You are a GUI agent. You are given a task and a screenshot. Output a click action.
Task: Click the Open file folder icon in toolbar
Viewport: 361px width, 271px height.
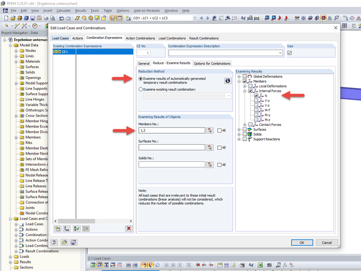tap(13, 18)
